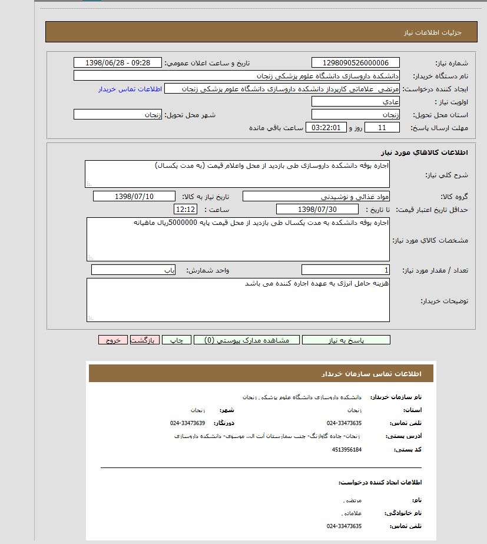Click the announcement date field 1398/06/28 - 09:28
Image resolution: width=487 pixels, height=544 pixels.
[x=118, y=63]
